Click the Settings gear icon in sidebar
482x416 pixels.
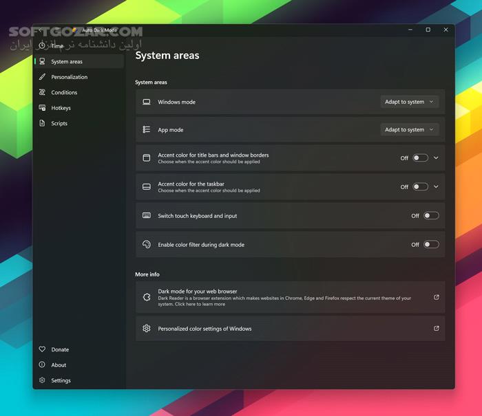[42, 380]
